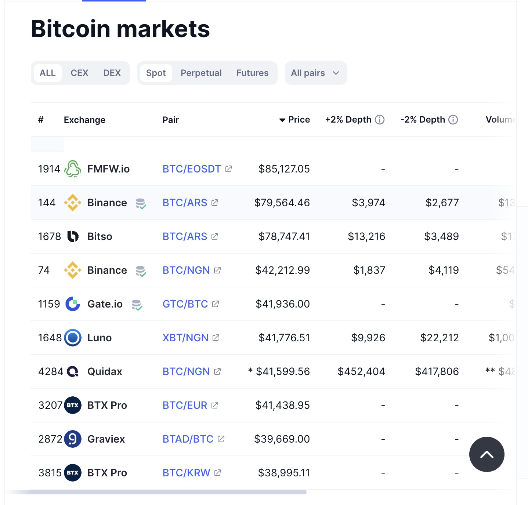The height and width of the screenshot is (505, 528).
Task: Click the horizontal table scrollbar
Action: tap(156, 492)
